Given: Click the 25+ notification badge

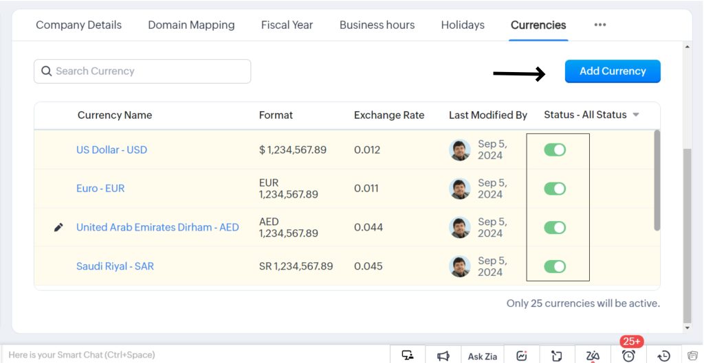Looking at the screenshot, I should [632, 342].
